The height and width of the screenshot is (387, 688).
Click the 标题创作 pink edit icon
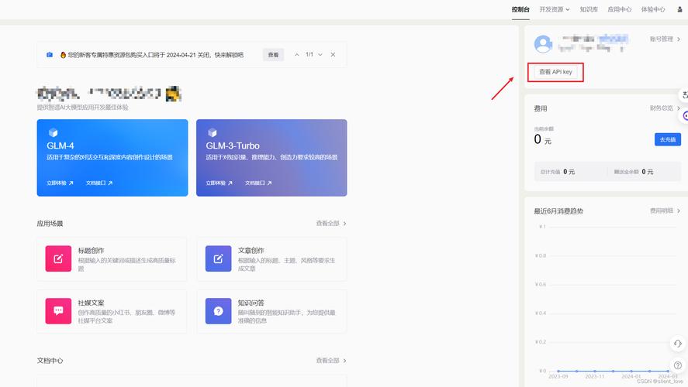click(x=58, y=259)
